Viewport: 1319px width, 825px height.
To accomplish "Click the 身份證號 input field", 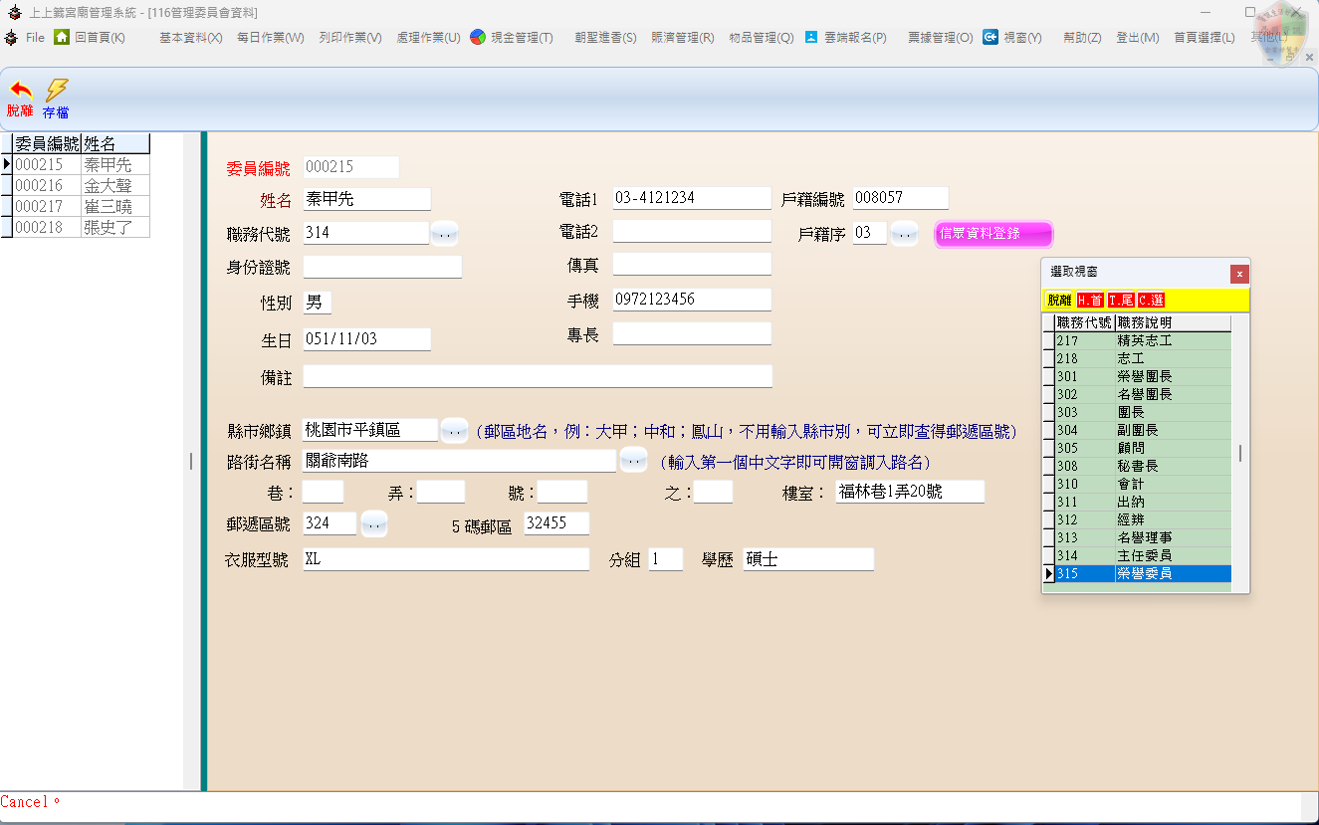I will click(382, 267).
